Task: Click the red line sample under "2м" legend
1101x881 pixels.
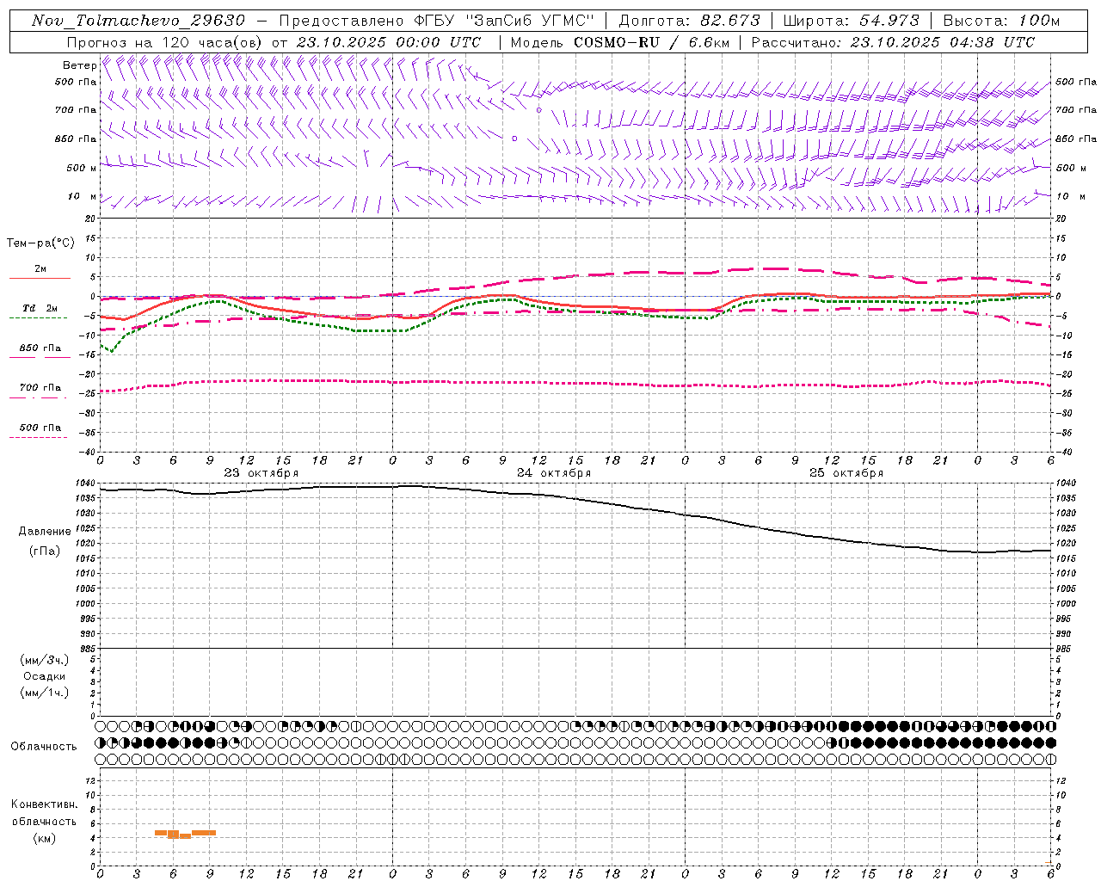Action: (x=40, y=278)
